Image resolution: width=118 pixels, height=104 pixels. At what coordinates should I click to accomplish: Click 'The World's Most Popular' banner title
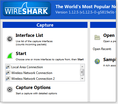[86, 7]
